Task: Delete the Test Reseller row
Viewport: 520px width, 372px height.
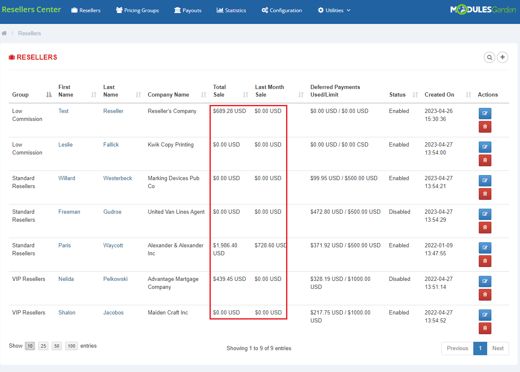Action: (485, 127)
